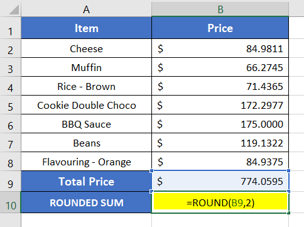Select row 5 header
The image size is (304, 227).
[10, 105]
